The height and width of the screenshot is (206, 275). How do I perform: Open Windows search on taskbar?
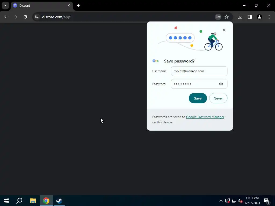click(x=19, y=201)
